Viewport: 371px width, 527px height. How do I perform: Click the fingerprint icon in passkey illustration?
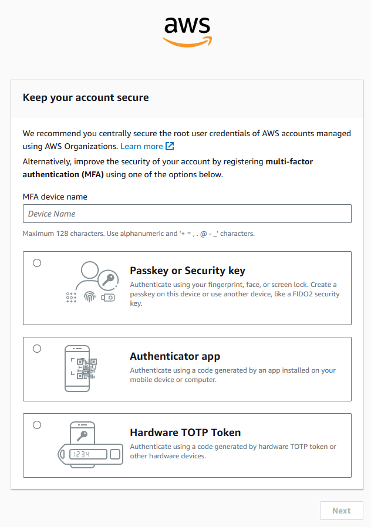89,297
